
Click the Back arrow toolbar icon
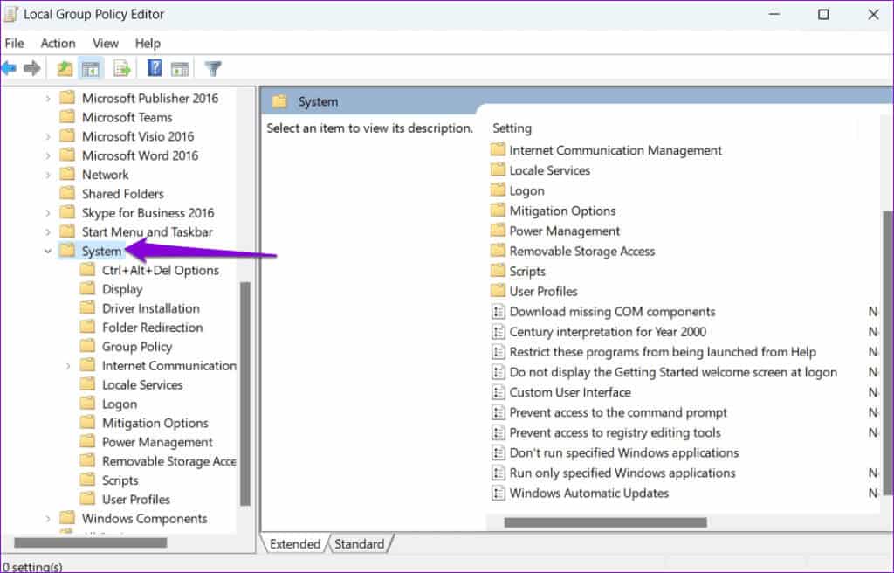9,68
